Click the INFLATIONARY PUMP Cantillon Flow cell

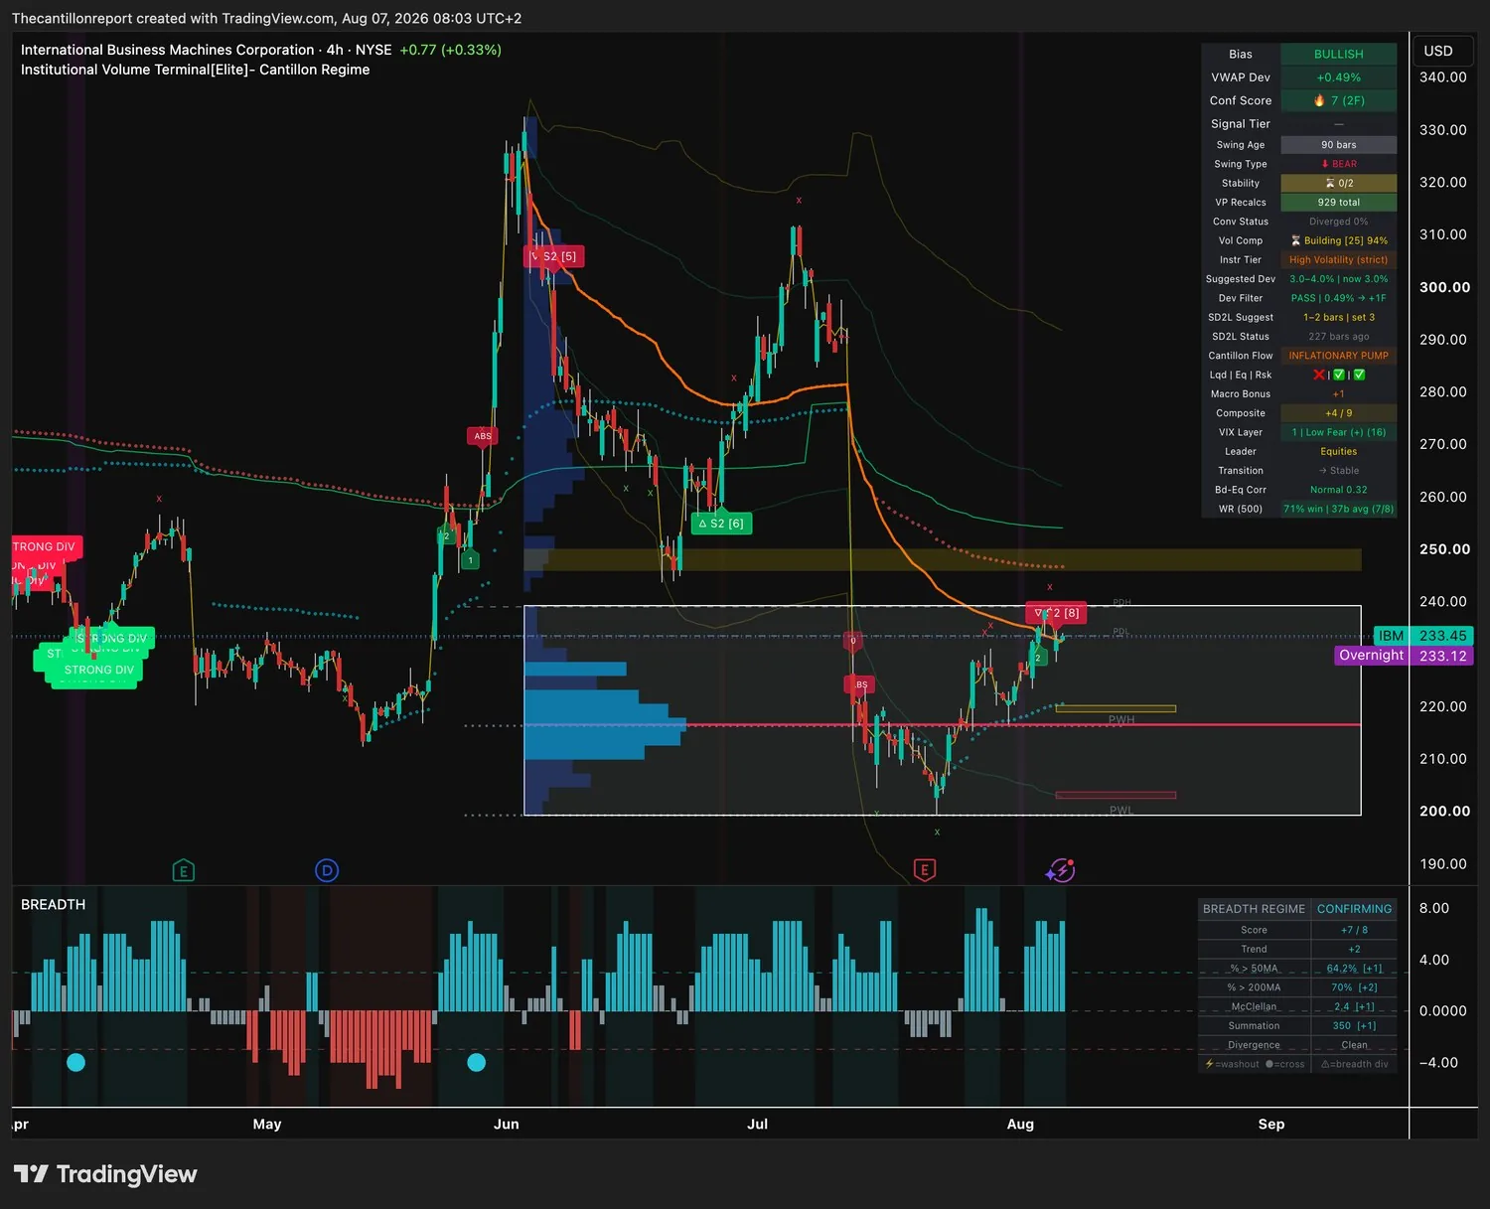click(x=1338, y=356)
